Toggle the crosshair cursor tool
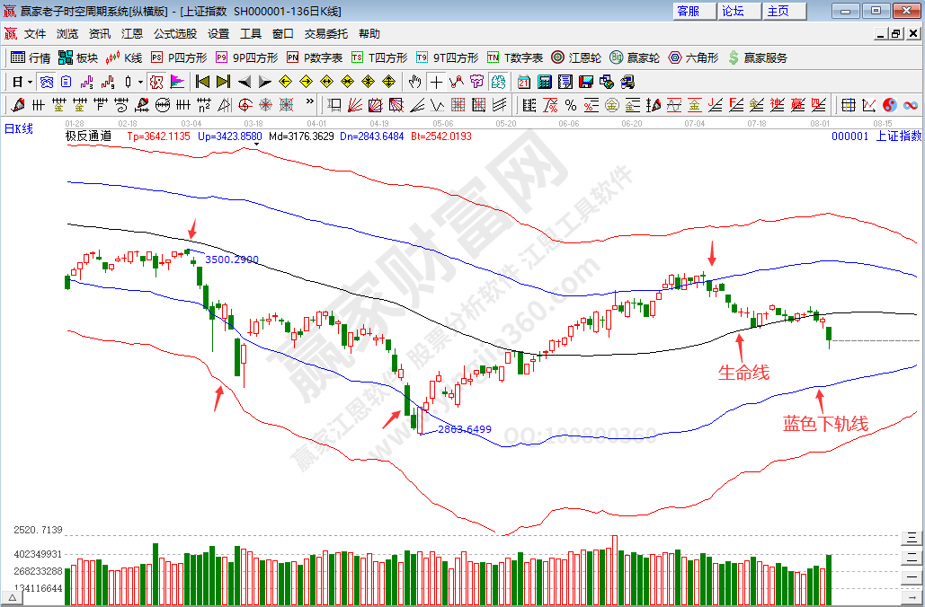The width and height of the screenshot is (925, 607). 436,82
